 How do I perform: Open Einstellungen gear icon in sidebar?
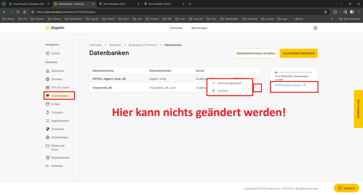click(48, 137)
